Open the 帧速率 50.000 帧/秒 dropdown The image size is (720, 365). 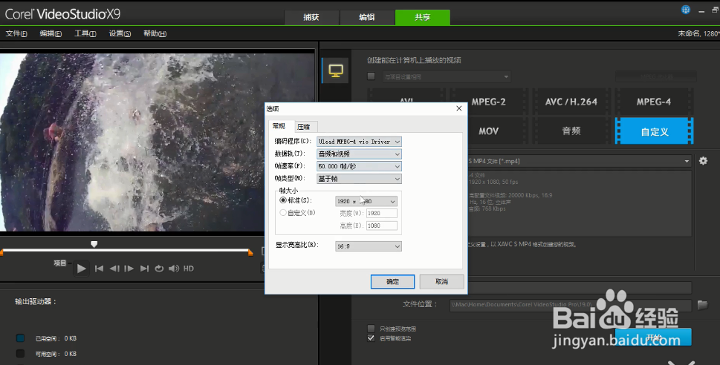pos(359,166)
